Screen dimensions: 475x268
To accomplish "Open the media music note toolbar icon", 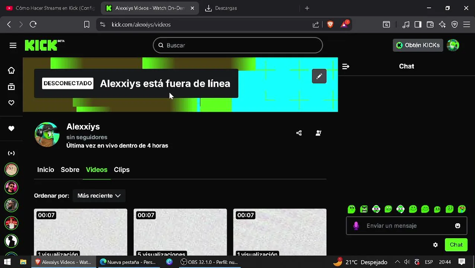I will point(406,25).
